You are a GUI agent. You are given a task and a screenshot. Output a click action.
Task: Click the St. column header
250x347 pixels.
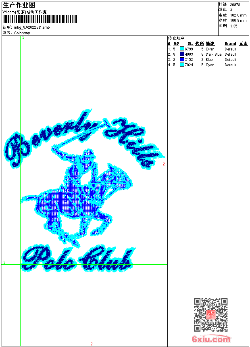(x=190, y=44)
